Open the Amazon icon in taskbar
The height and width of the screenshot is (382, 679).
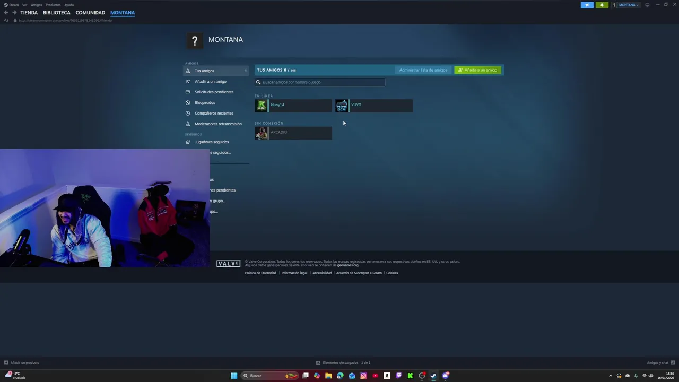[x=387, y=376]
